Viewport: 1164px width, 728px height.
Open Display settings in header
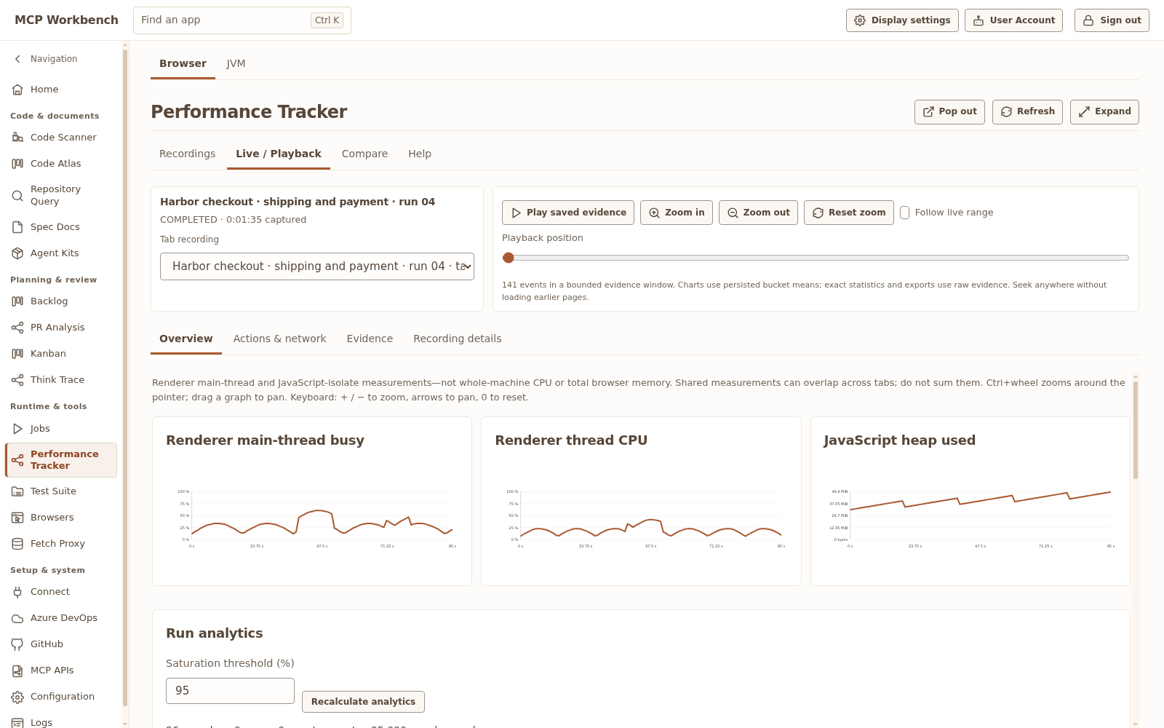[902, 20]
